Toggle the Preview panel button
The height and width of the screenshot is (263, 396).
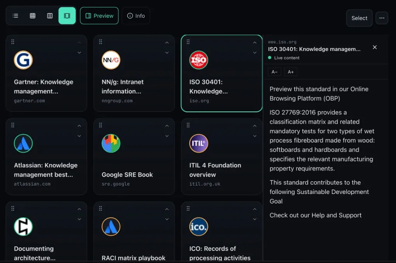tap(99, 16)
